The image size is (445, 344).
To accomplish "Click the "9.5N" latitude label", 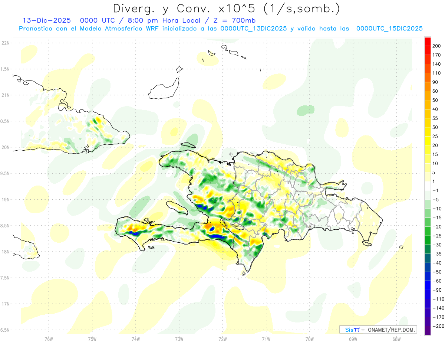I will (5, 173).
